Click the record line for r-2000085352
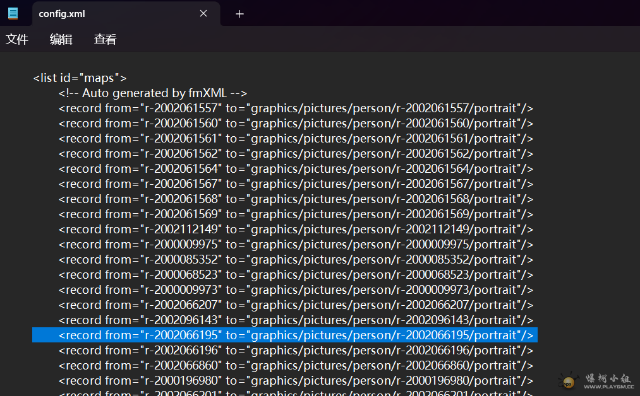The width and height of the screenshot is (640, 396). [296, 260]
